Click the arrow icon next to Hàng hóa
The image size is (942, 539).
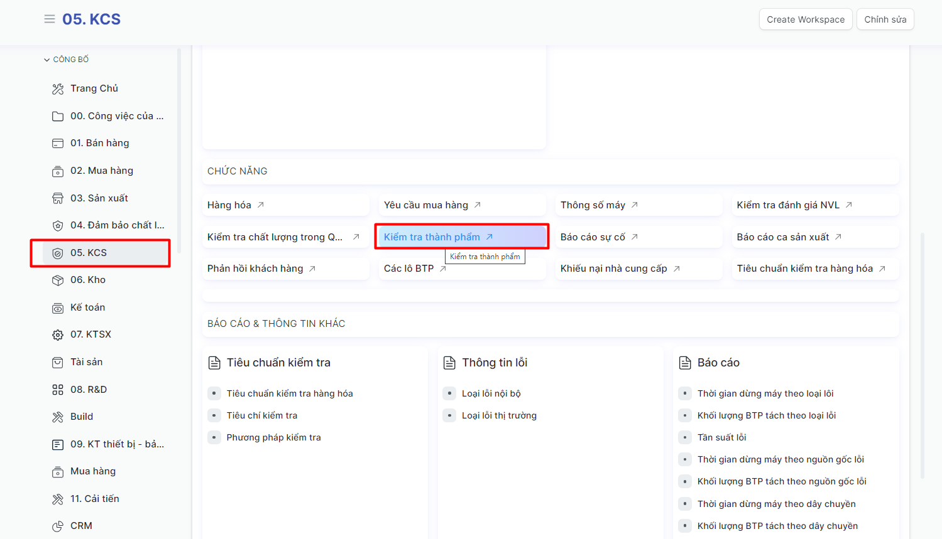click(261, 205)
